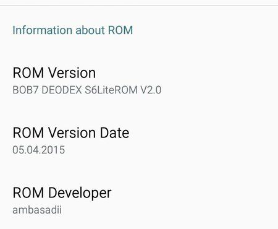
Task: Tap the 'Information about ROM' section header
Action: coord(73,30)
